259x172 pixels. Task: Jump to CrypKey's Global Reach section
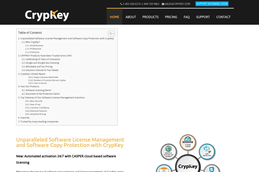tap(32, 74)
